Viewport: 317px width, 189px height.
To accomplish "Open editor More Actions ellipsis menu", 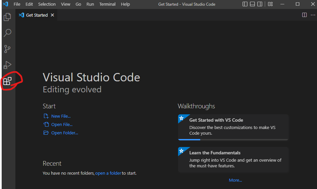I will click(313, 15).
